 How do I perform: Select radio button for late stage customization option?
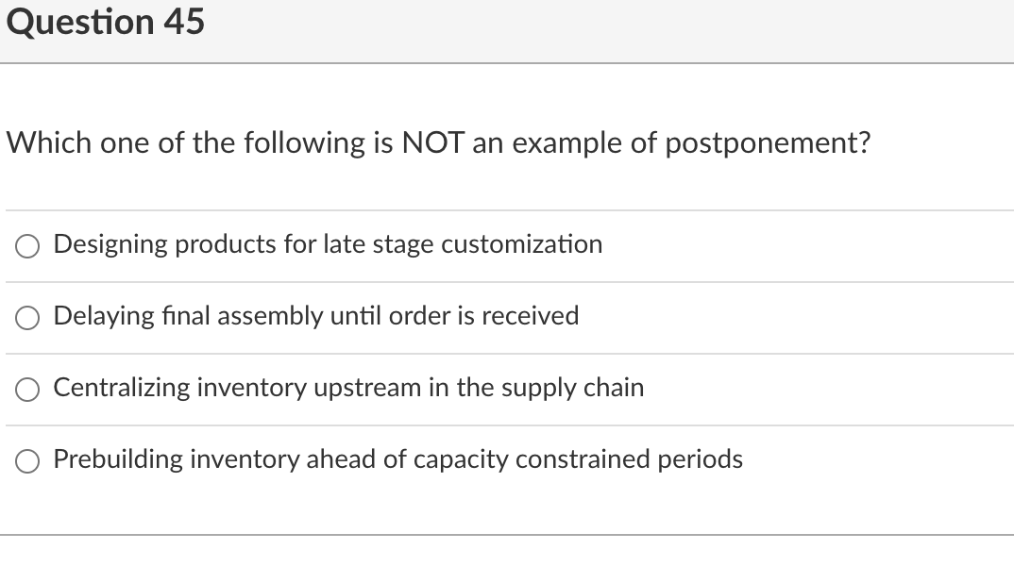tap(27, 246)
